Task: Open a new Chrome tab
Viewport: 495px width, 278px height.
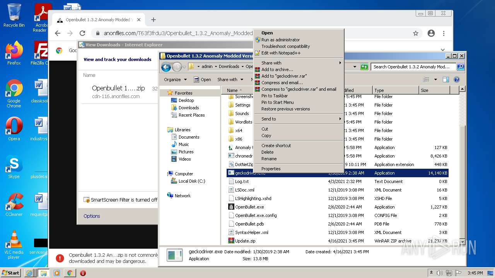Action: tap(154, 20)
